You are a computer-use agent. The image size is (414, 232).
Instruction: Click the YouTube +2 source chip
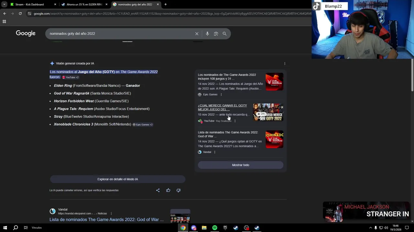(x=70, y=77)
